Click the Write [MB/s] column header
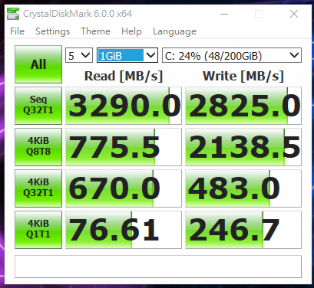314x288 pixels. click(243, 76)
